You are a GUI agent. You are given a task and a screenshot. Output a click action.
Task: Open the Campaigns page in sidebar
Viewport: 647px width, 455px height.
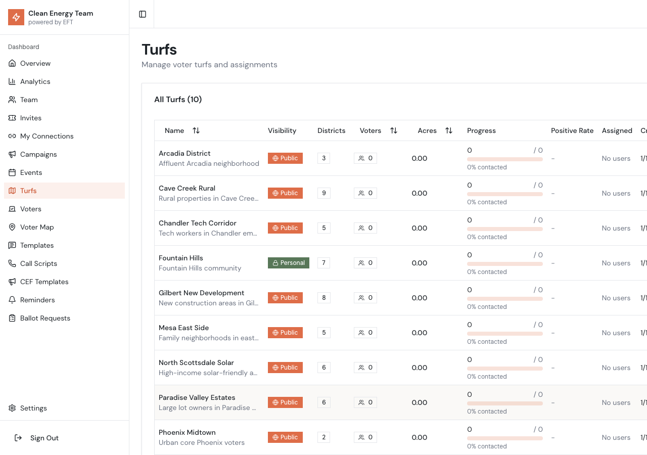coord(38,154)
